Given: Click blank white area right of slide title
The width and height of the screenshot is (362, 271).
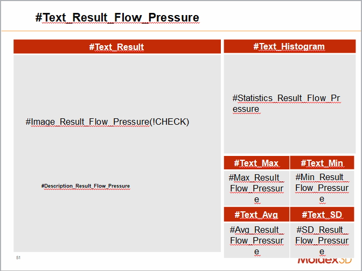Looking at the screenshot, I should [280, 17].
